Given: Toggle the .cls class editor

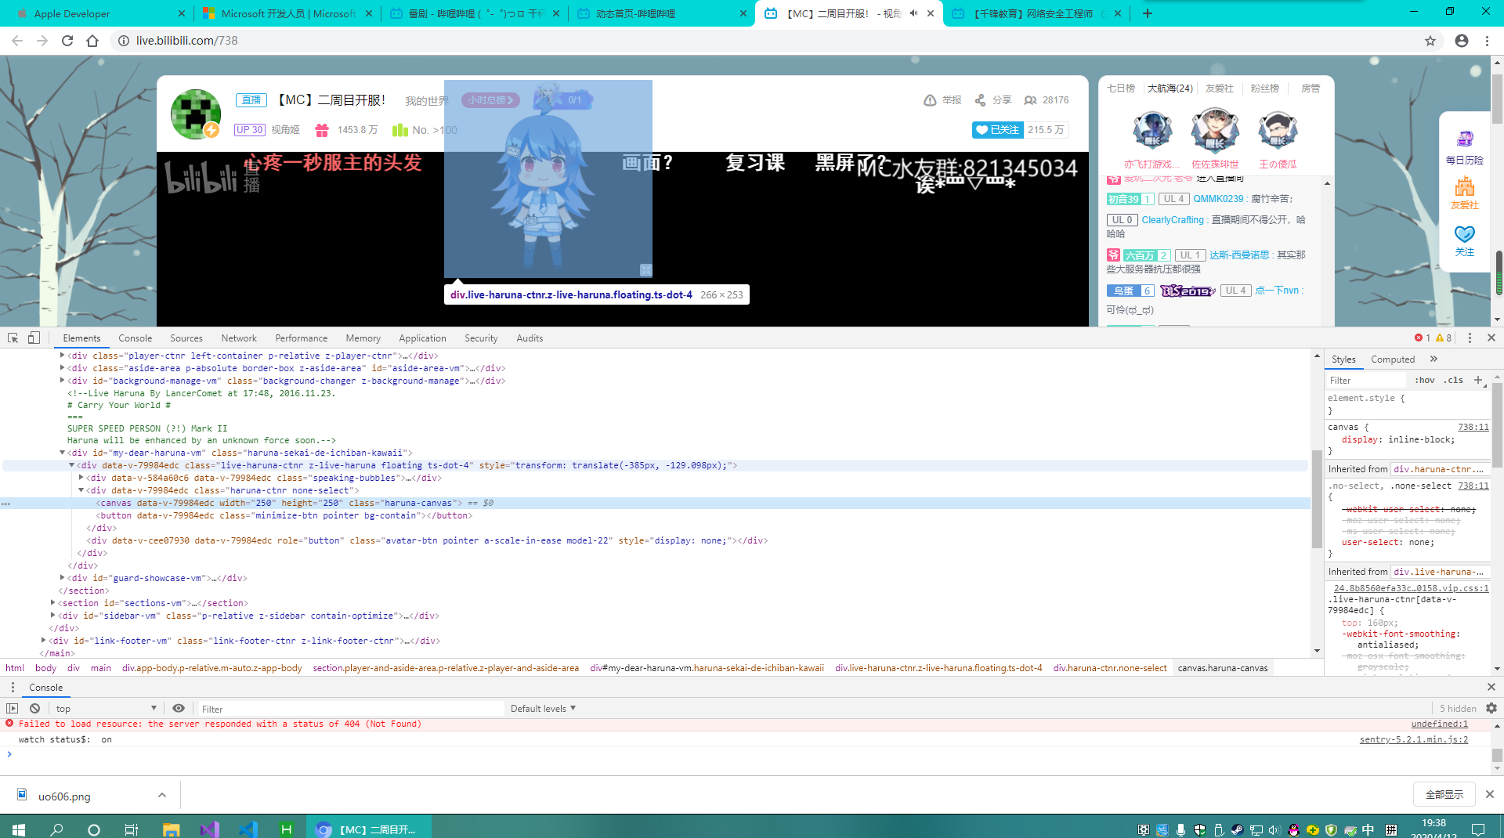Looking at the screenshot, I should click(x=1455, y=380).
